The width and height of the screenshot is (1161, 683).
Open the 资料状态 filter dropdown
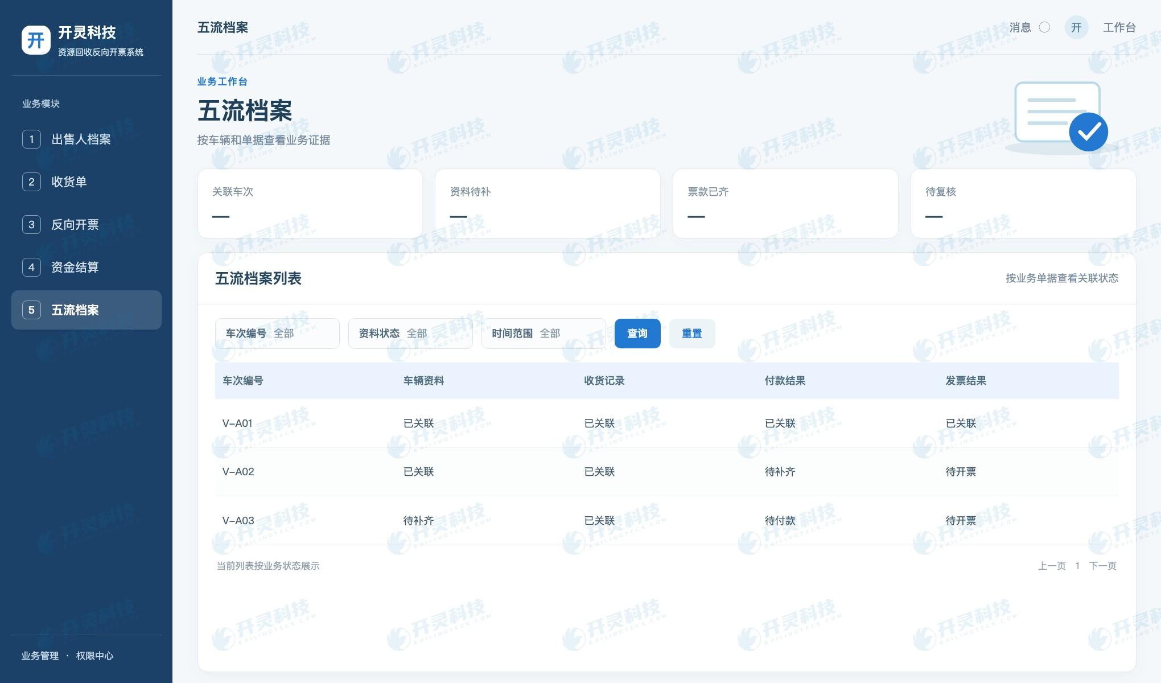410,334
